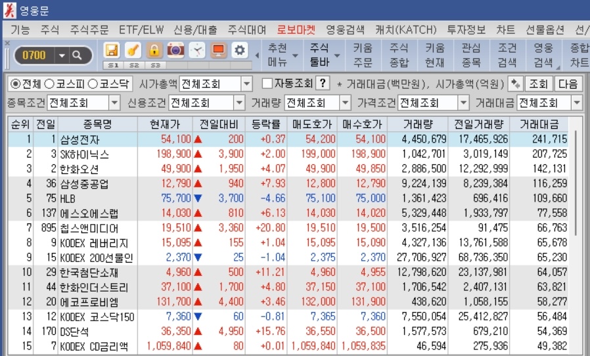Viewport: 590px width, 356px height.
Task: Select the 한화오션 row
Action: coord(288,169)
